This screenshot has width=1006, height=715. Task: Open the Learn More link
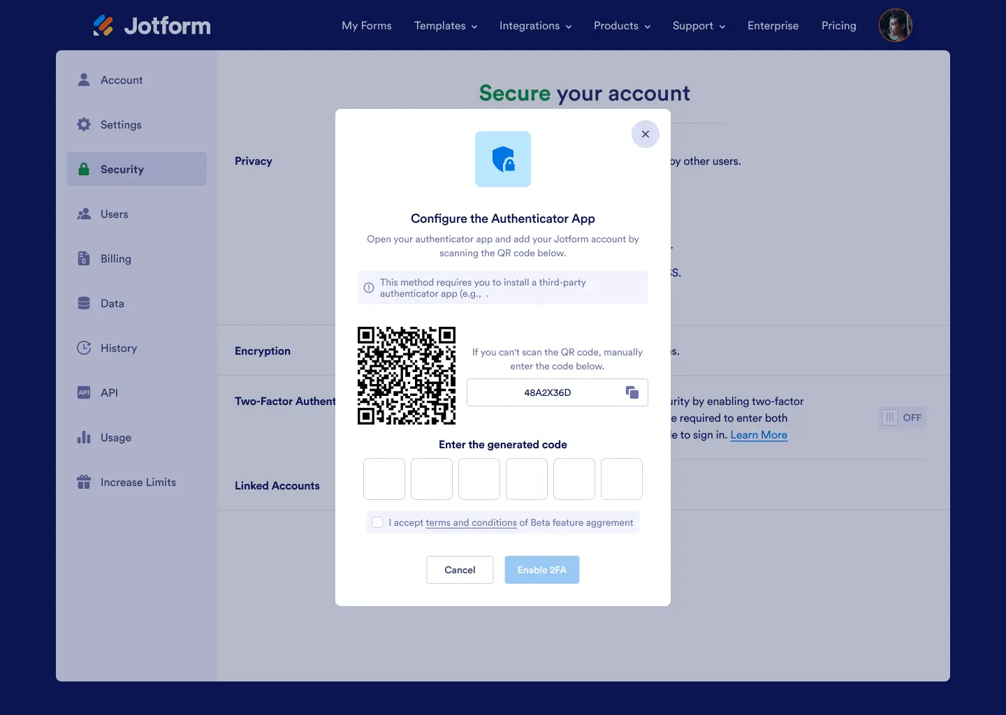759,434
